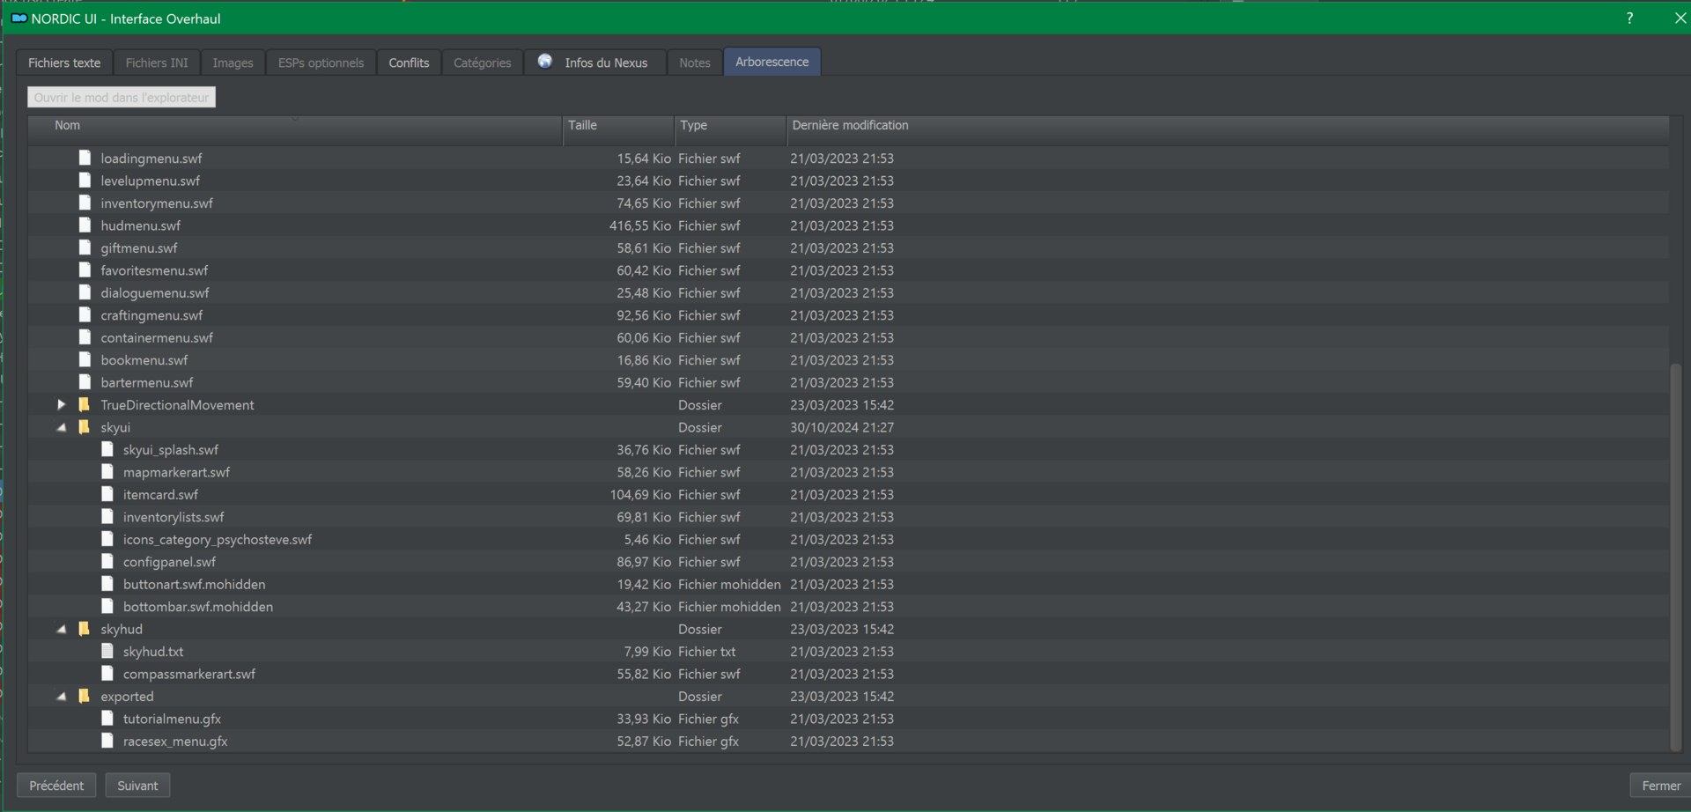Sort by the Taille column header
Image resolution: width=1691 pixels, height=812 pixels.
[619, 126]
